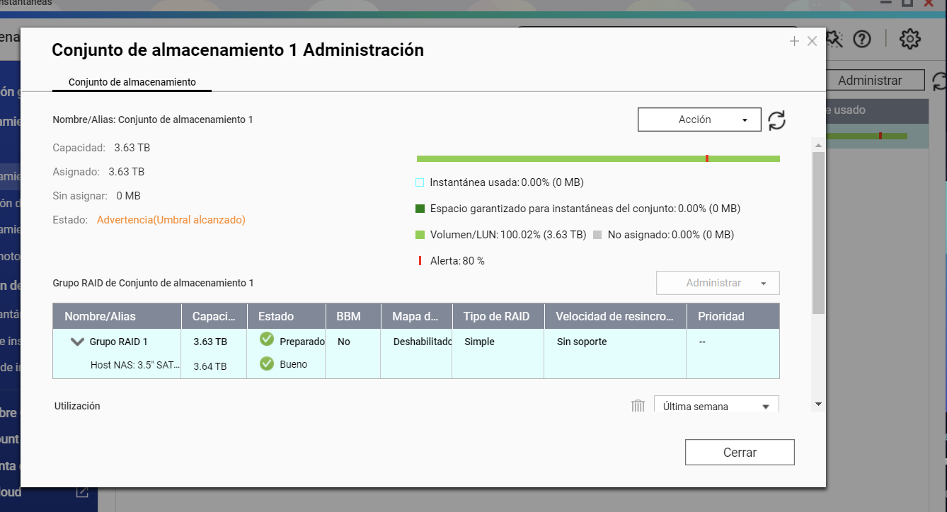Open the settings gear icon
The height and width of the screenshot is (512, 947).
pyautogui.click(x=909, y=40)
